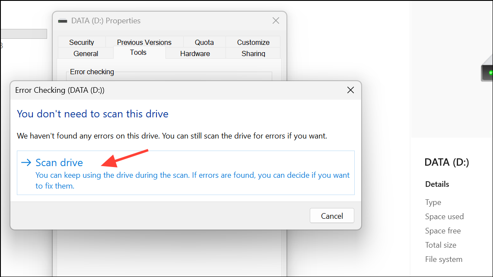Click the Error checking section label

point(92,72)
